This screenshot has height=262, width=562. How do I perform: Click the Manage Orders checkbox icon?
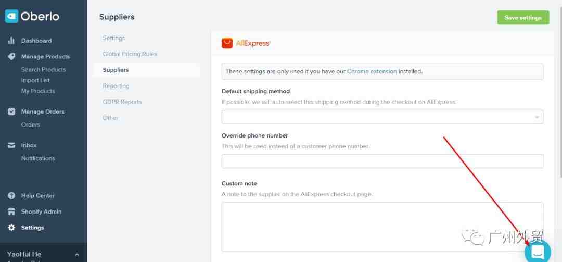(11, 111)
